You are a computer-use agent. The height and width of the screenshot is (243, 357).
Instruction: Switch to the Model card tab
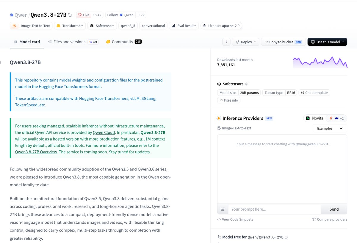pos(27,42)
